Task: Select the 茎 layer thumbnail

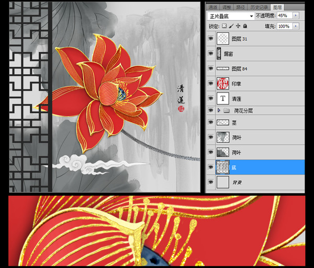Action: point(223,122)
